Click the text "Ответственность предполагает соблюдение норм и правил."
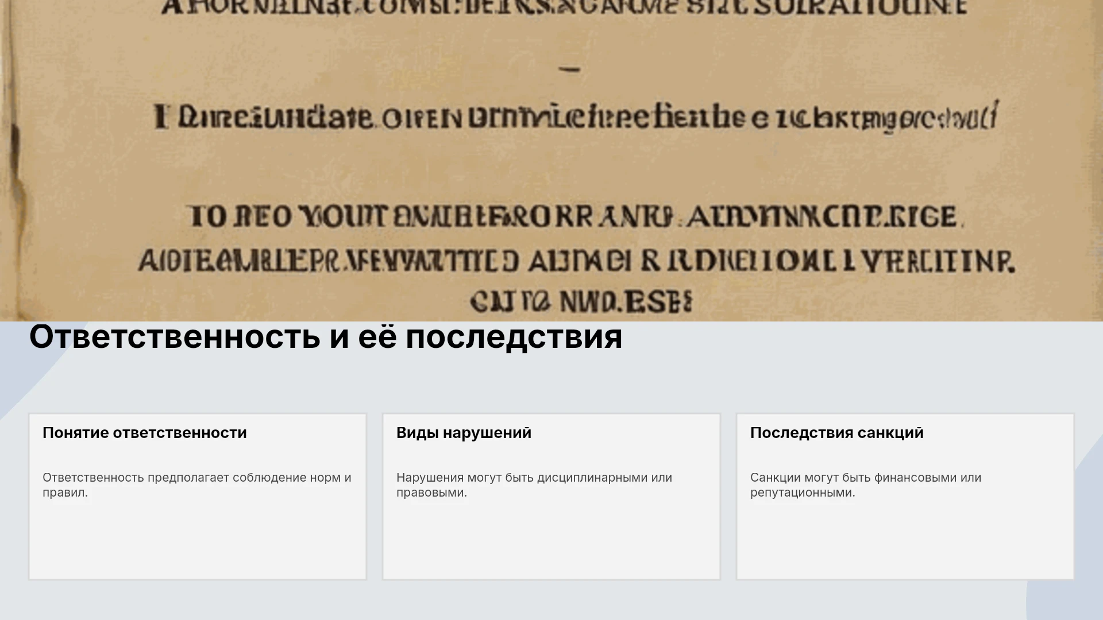 [197, 485]
